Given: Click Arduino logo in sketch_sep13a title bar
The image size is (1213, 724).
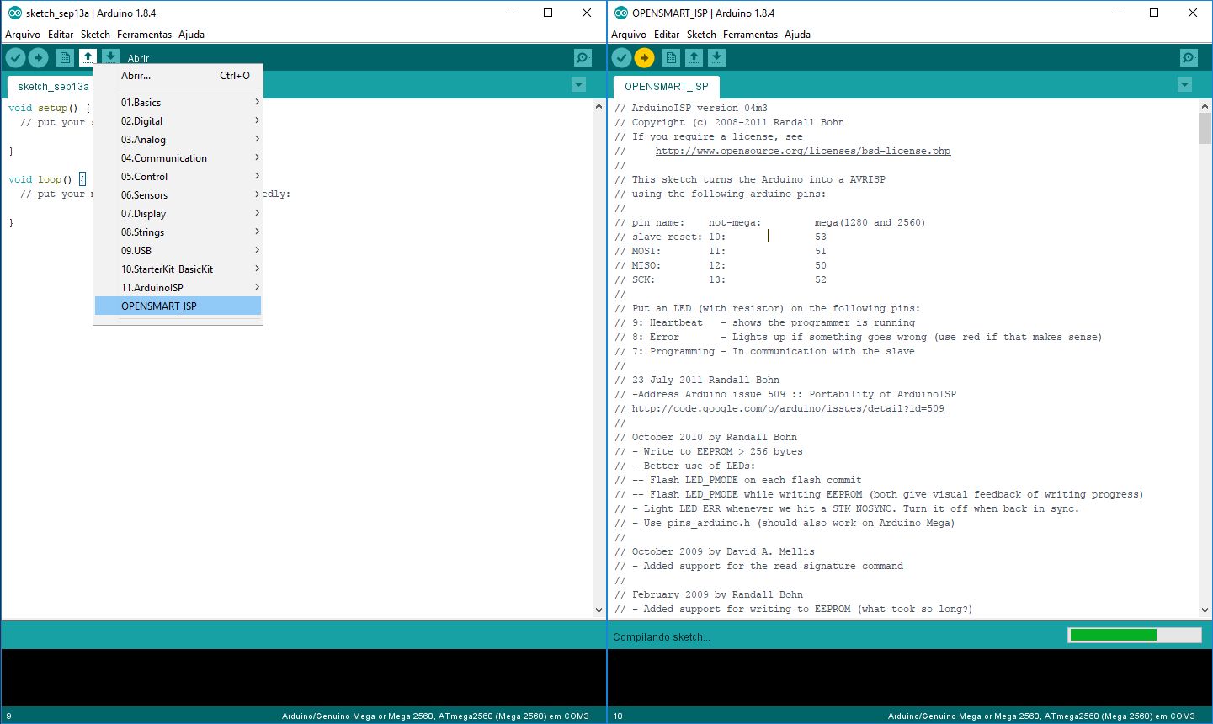Looking at the screenshot, I should coord(15,13).
